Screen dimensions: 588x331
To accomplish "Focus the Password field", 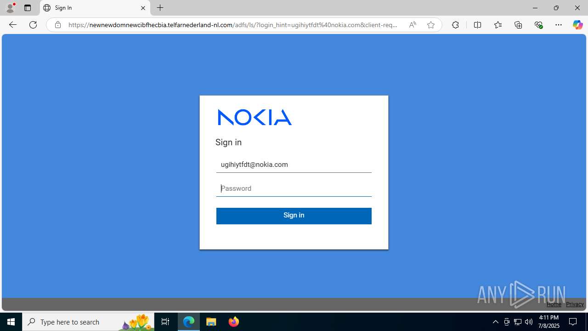I will tap(294, 188).
